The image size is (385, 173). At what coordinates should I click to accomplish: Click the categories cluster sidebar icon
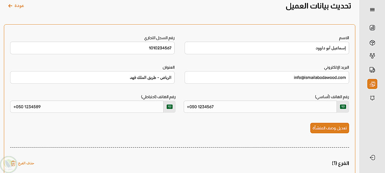372,56
